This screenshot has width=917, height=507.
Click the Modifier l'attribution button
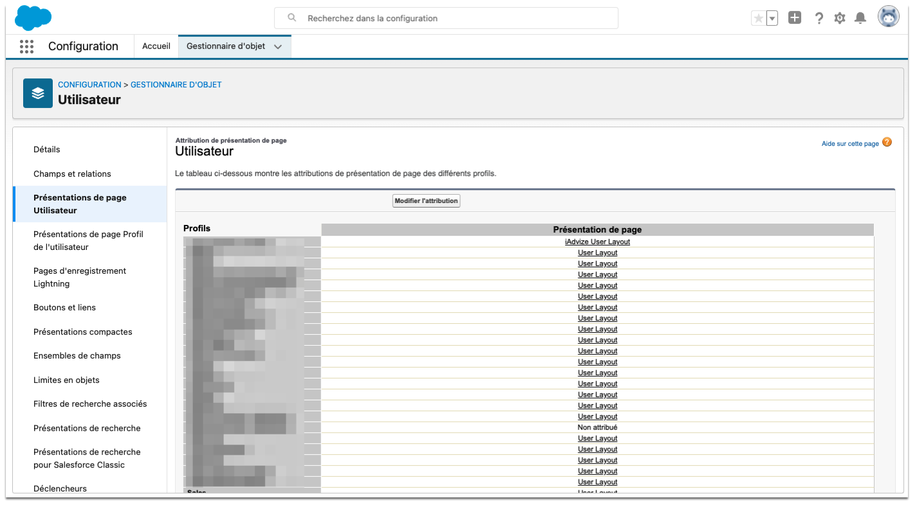[x=426, y=201]
